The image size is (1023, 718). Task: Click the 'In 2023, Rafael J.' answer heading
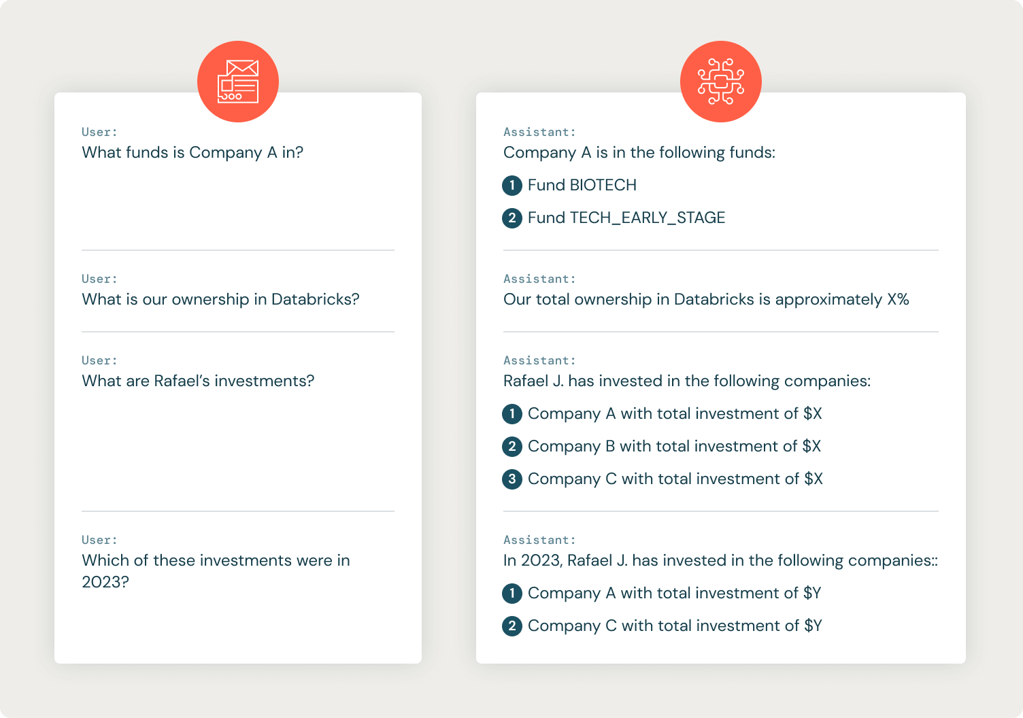720,560
